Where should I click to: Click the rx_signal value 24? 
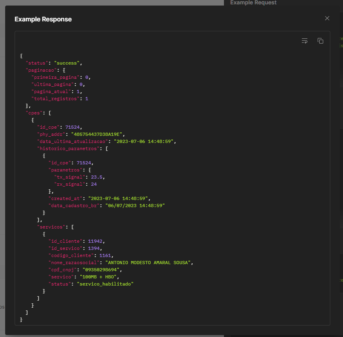pyautogui.click(x=94, y=184)
